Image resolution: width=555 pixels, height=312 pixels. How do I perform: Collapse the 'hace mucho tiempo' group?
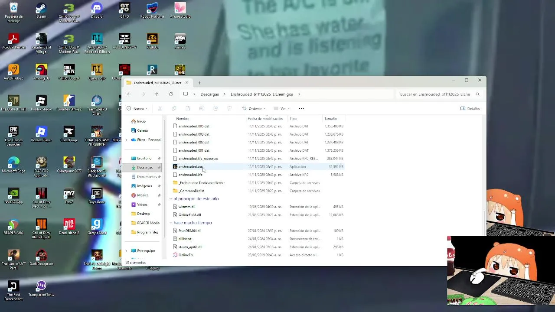click(171, 223)
